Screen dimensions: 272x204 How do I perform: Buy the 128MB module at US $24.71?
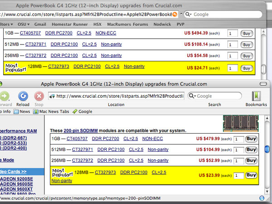tap(247, 68)
